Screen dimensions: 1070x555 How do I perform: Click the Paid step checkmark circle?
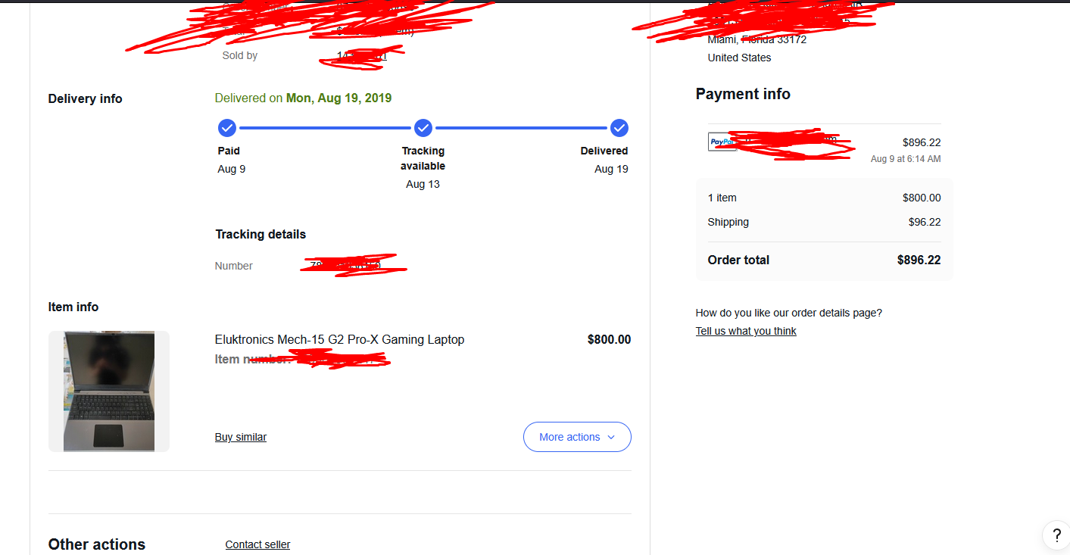click(x=227, y=128)
